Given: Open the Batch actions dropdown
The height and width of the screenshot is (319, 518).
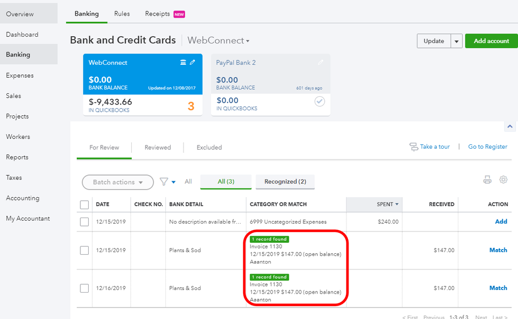Looking at the screenshot, I should (118, 182).
